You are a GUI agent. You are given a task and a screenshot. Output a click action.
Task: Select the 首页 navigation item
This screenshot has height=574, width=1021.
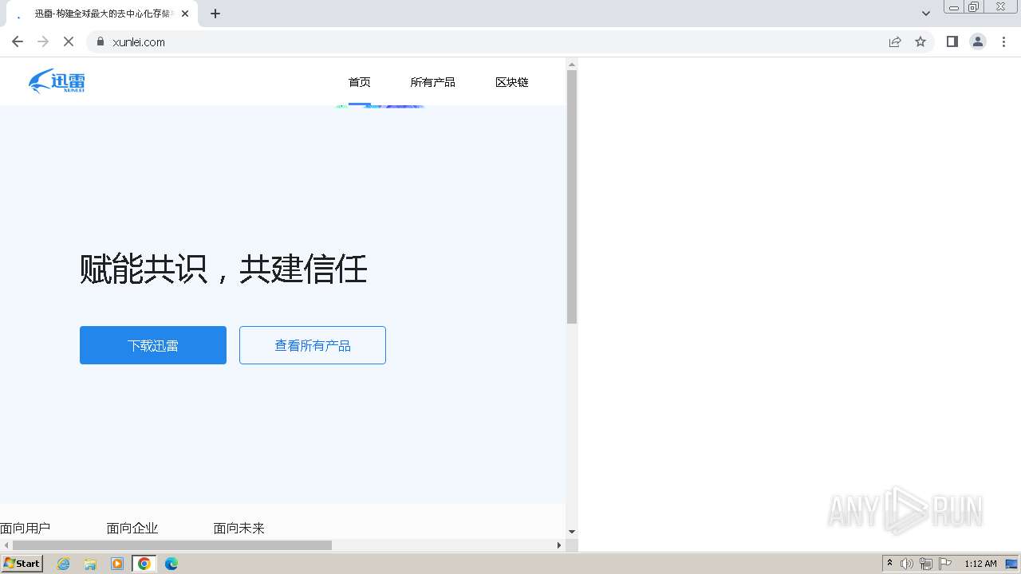pyautogui.click(x=360, y=82)
